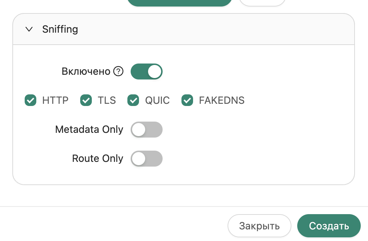The height and width of the screenshot is (241, 368).
Task: Click the chevron beside Sniffing
Action: coord(29,29)
